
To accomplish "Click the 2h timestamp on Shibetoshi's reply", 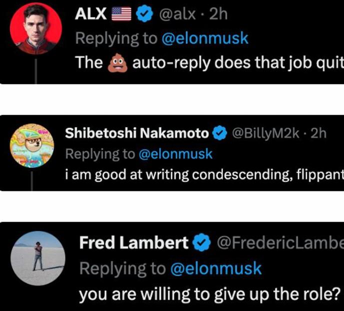I will (x=318, y=134).
